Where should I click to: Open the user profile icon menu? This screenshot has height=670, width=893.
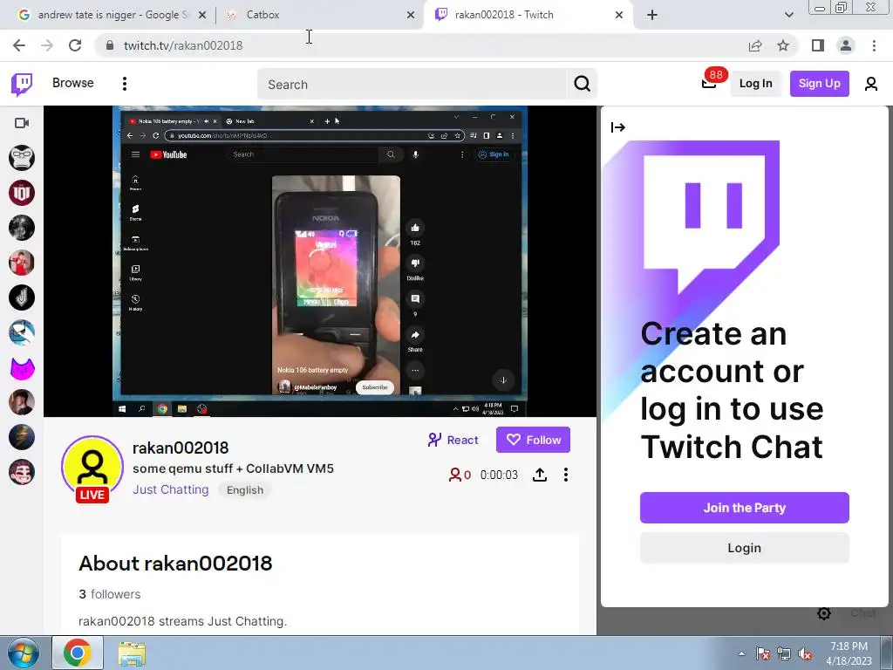click(871, 84)
